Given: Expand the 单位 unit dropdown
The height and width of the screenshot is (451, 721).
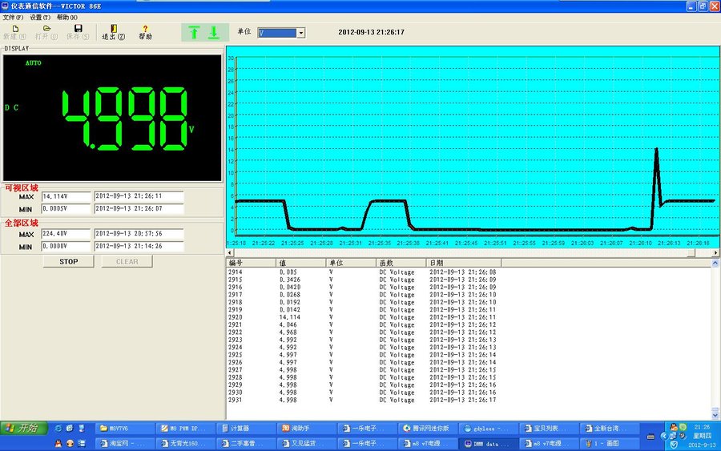Looking at the screenshot, I should [x=301, y=33].
